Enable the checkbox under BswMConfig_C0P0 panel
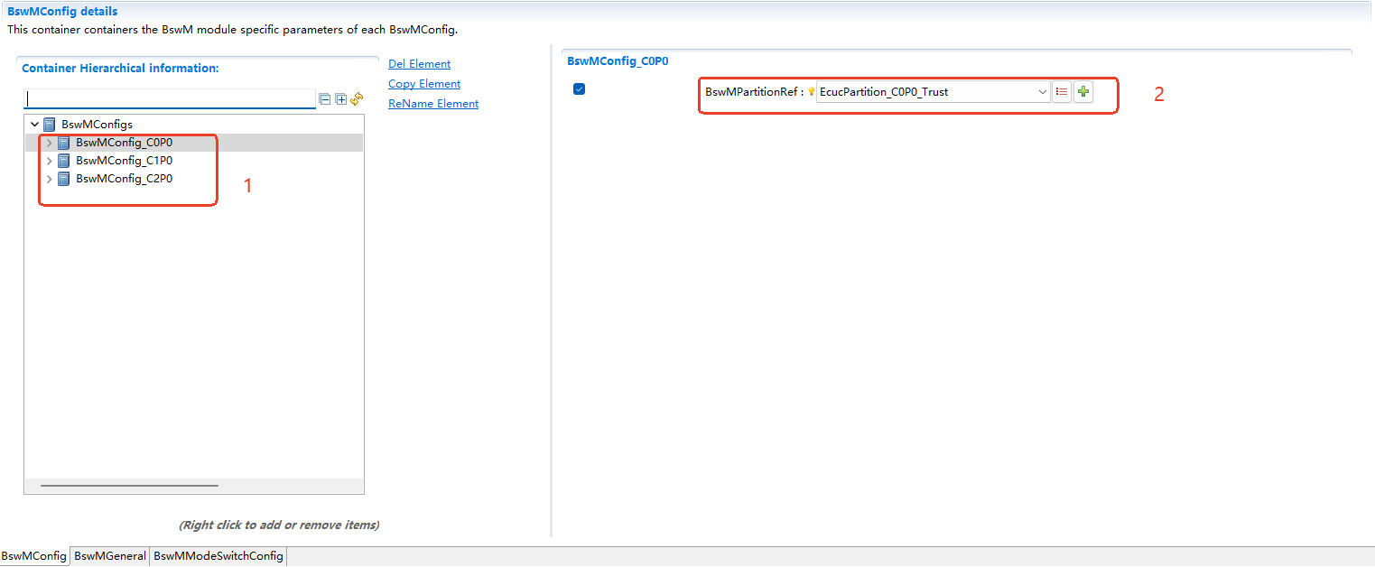This screenshot has width=1375, height=567. click(579, 88)
